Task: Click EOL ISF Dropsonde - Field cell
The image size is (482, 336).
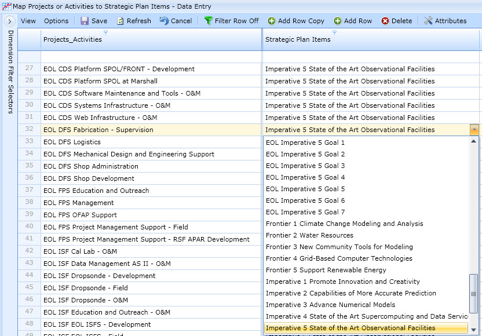Action: 151,288
